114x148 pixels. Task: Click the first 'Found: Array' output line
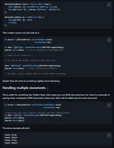[x=11, y=135]
